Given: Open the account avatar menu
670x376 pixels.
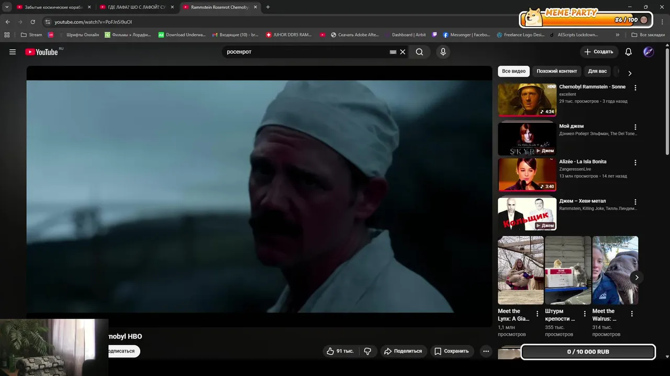Looking at the screenshot, I should pyautogui.click(x=649, y=52).
